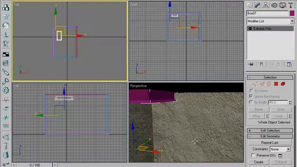Select Border sub-object level in Selection rollout
The width and height of the screenshot is (297, 167).
pyautogui.click(x=269, y=84)
